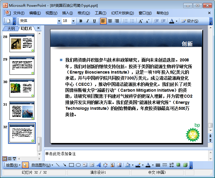Select slide 30 thumbnail
Screen dimensions: 215x178
tap(22, 88)
